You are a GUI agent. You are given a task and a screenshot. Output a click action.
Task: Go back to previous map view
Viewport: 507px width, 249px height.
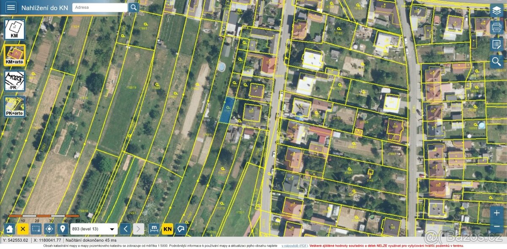[x=125, y=229]
